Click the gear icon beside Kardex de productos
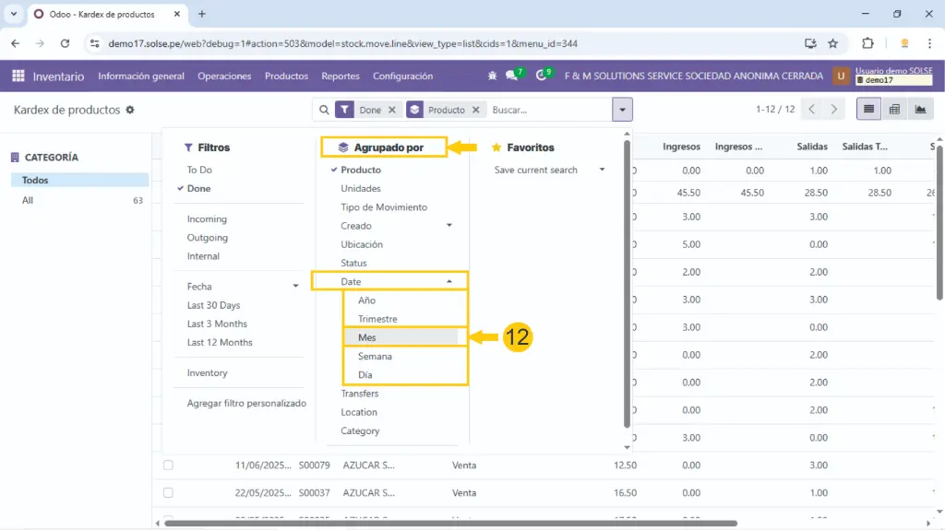Screen dimensions: 945x530 (x=130, y=110)
